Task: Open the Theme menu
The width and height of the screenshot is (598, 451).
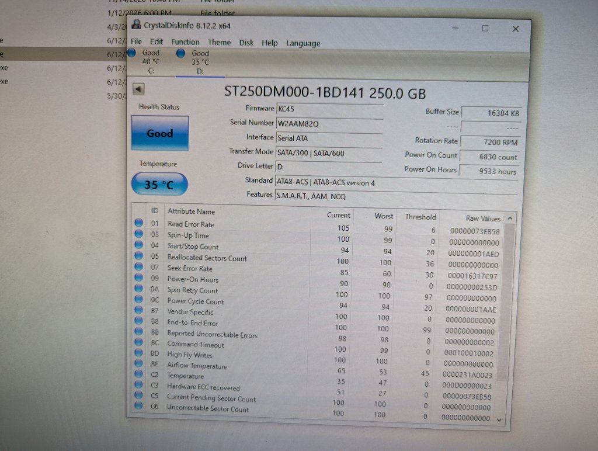Action: (220, 42)
